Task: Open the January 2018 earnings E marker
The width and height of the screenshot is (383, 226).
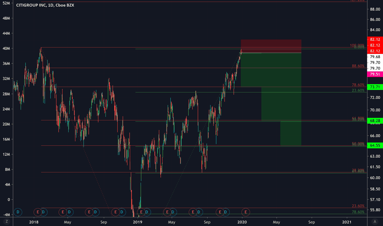Action: [38, 212]
